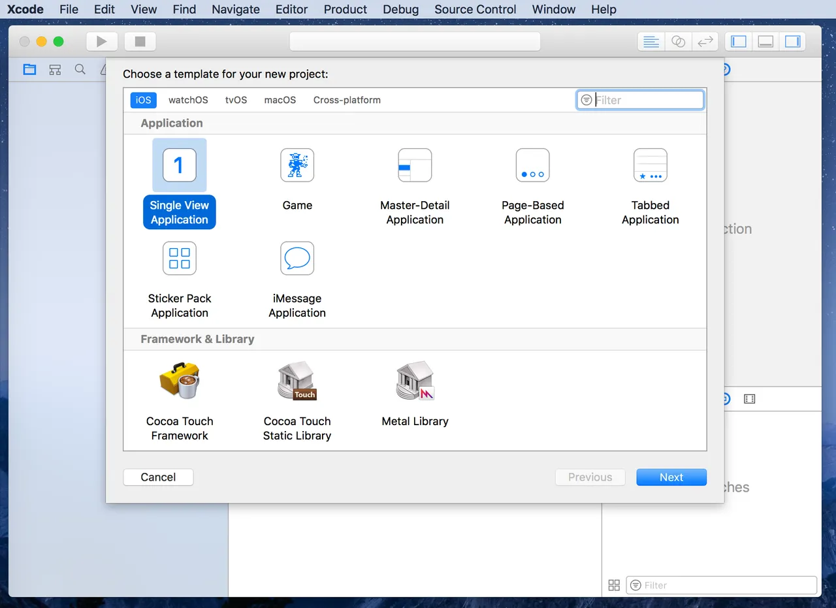Screen dimensions: 836x608
Task: Switch to the macOS platform tab
Action: [280, 100]
